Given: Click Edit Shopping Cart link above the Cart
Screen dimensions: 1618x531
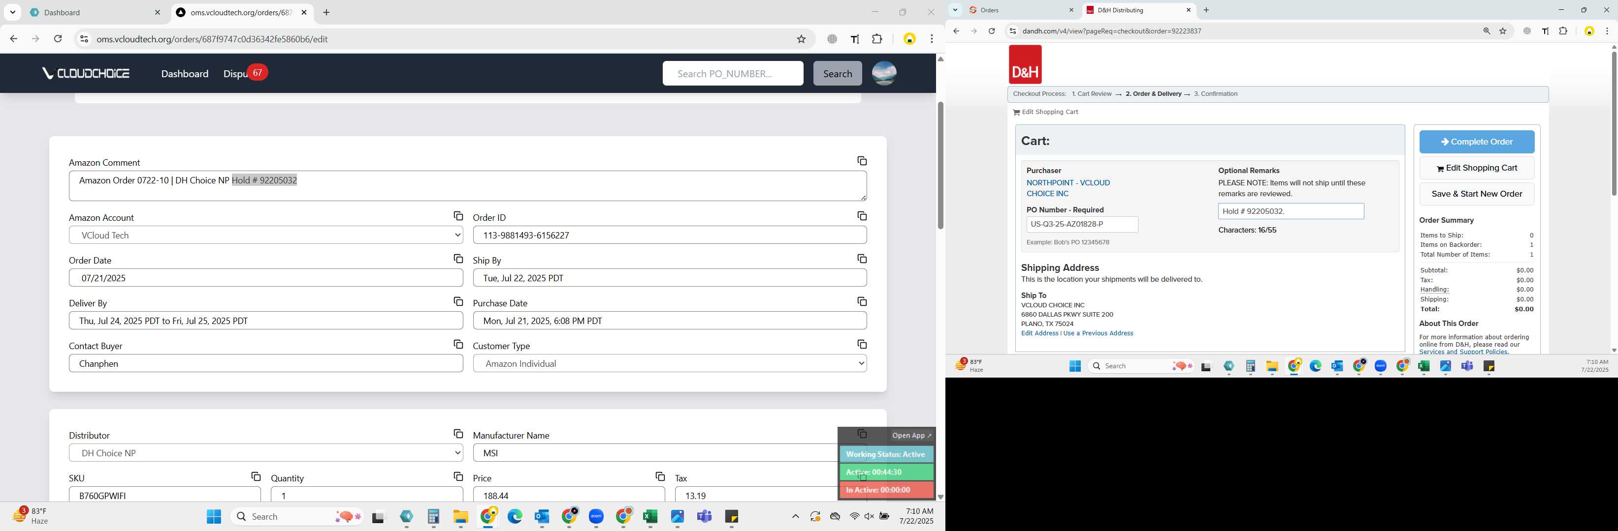Looking at the screenshot, I should (x=1045, y=112).
